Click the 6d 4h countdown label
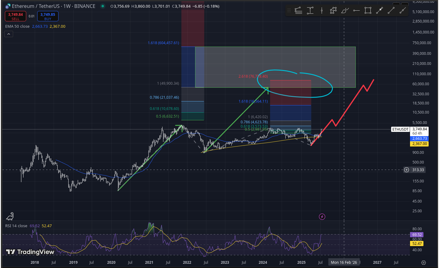The width and height of the screenshot is (439, 268). [x=417, y=133]
